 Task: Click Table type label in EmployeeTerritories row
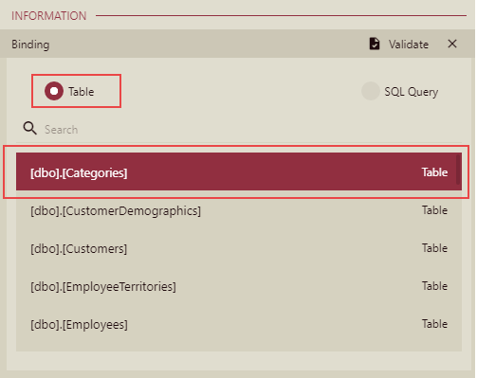pos(434,286)
